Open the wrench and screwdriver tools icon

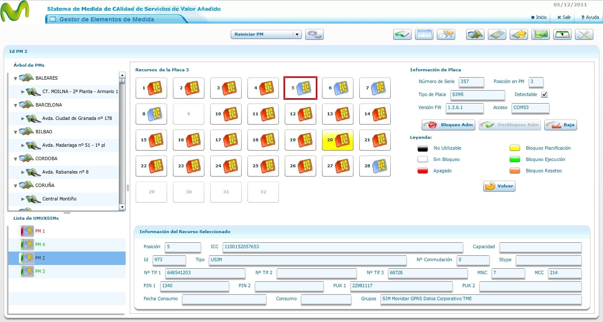[x=584, y=34]
